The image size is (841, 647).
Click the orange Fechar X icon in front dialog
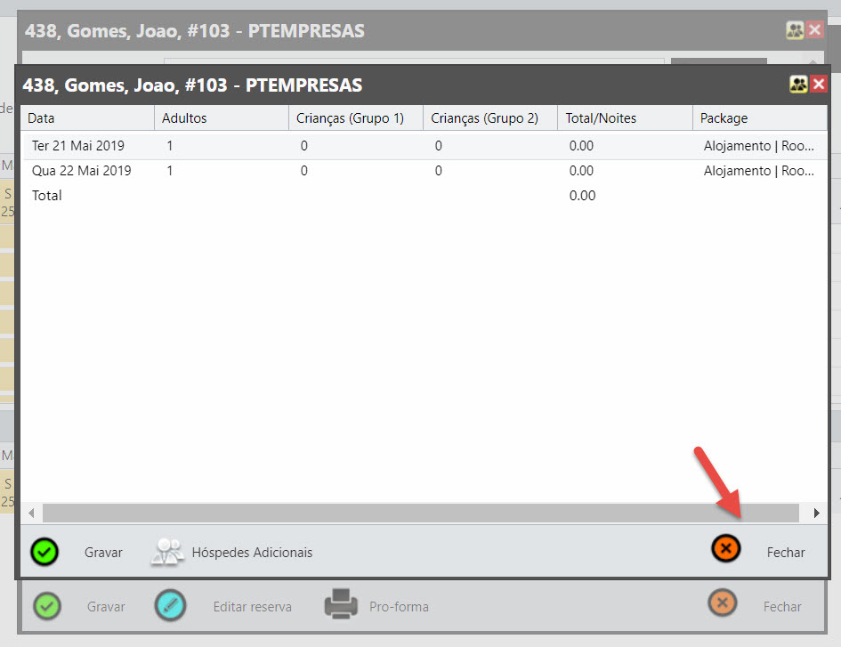726,549
